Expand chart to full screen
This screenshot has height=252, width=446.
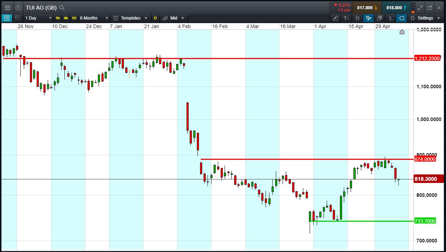[x=420, y=7]
